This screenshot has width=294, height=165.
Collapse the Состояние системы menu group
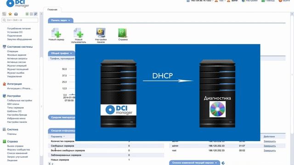point(20,47)
